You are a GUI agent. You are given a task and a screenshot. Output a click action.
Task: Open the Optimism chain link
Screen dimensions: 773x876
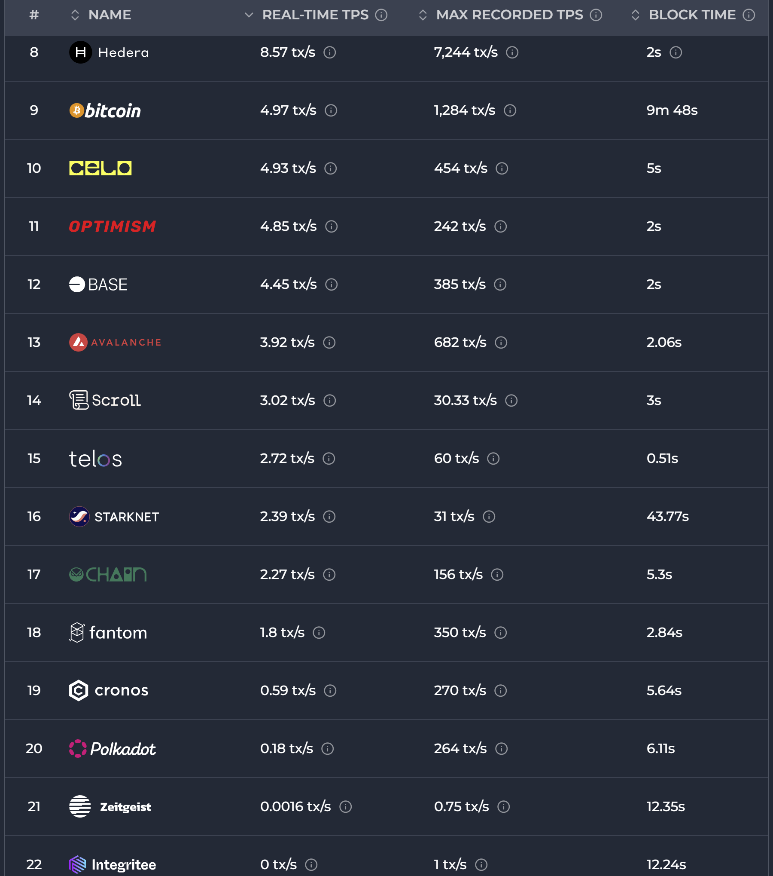pyautogui.click(x=113, y=226)
